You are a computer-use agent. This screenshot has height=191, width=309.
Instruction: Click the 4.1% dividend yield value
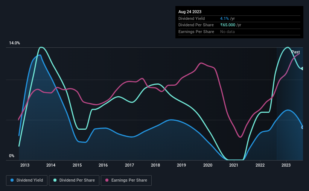[x=224, y=18]
